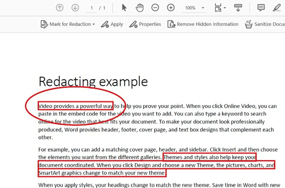The width and height of the screenshot is (285, 188).
Task: Select the marked redaction on 'Themes and styles'
Action: (x=210, y=157)
